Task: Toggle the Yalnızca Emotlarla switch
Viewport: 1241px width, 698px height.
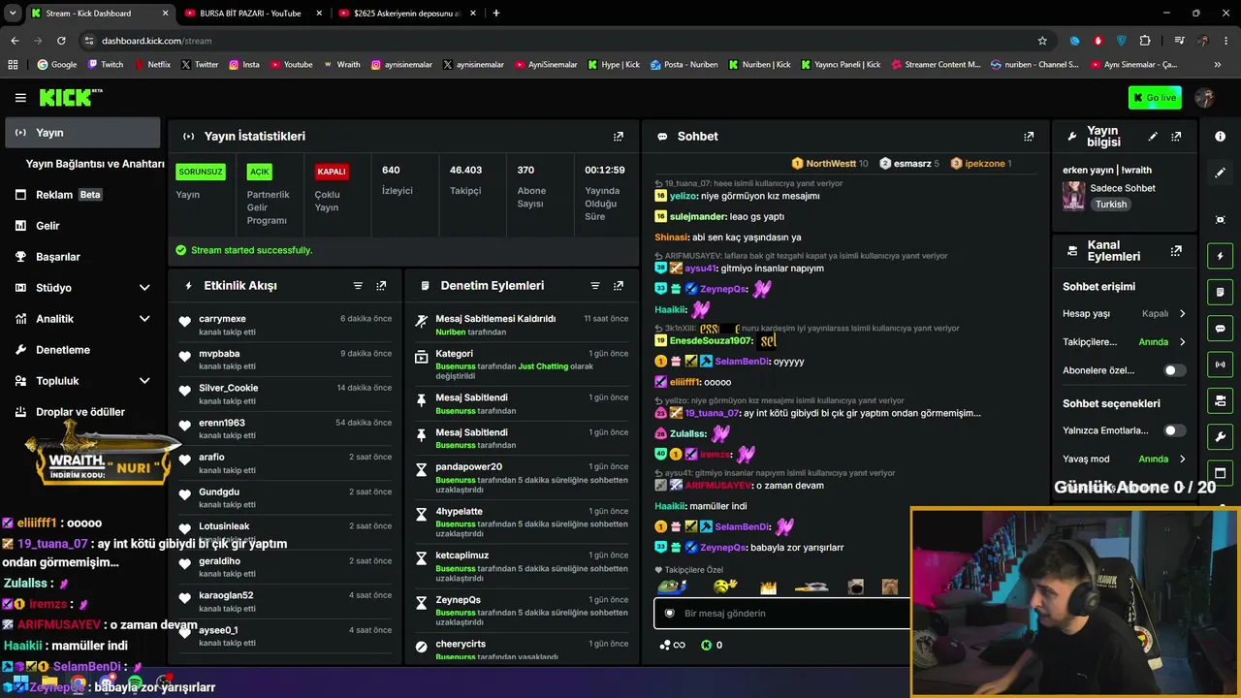Action: click(1174, 430)
